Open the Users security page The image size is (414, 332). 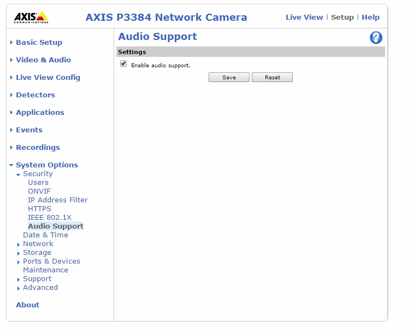point(38,182)
